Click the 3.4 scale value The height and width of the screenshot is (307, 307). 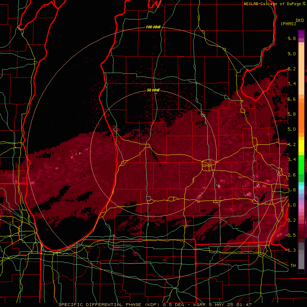point(292,160)
